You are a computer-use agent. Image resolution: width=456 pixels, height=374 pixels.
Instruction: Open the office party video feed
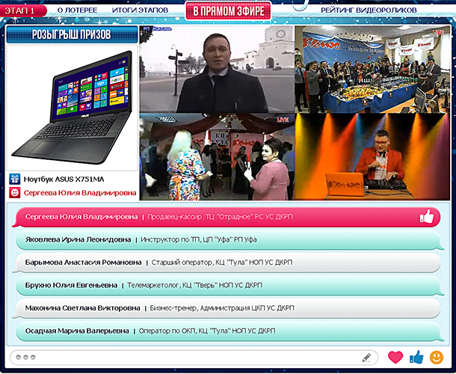[x=372, y=70]
